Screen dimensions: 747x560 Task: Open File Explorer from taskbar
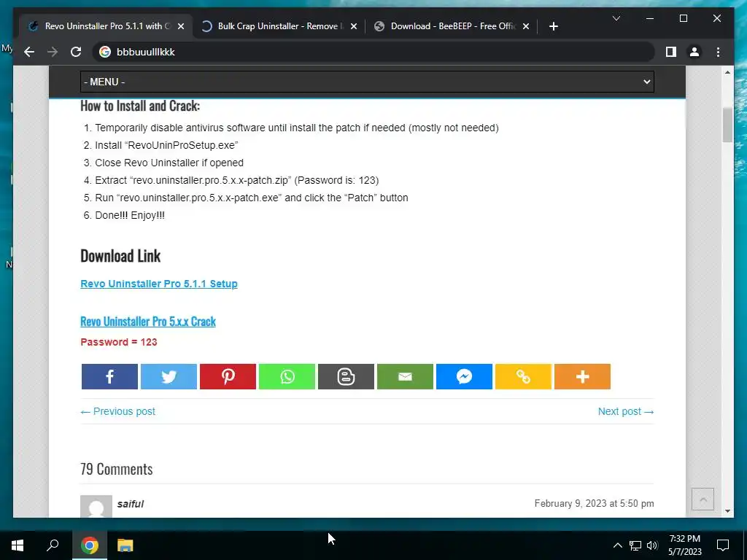[x=125, y=545]
